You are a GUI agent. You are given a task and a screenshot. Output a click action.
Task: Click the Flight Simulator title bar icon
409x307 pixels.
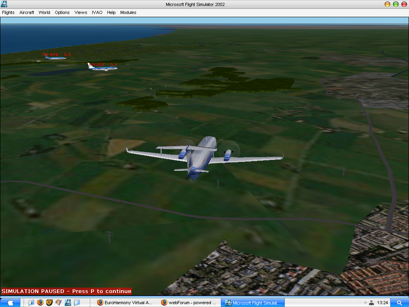pos(4,4)
